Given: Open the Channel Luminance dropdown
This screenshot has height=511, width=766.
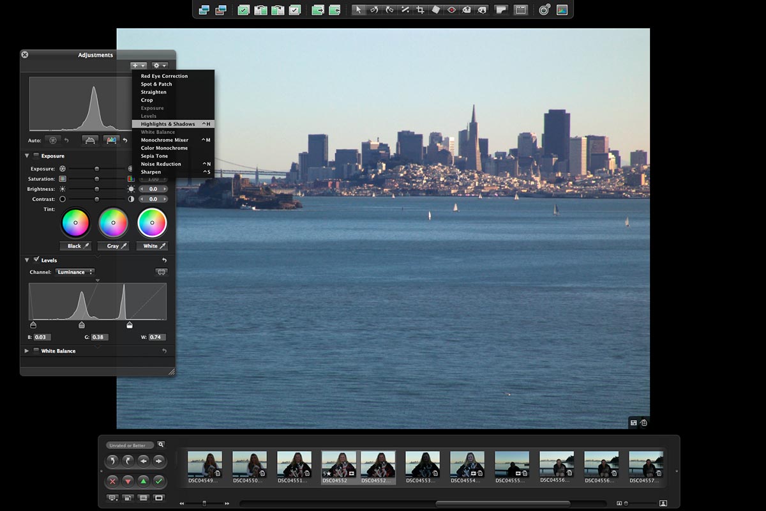Looking at the screenshot, I should pyautogui.click(x=74, y=272).
